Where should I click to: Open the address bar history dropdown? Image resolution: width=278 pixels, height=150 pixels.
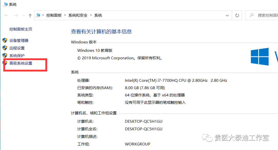pos(227,16)
